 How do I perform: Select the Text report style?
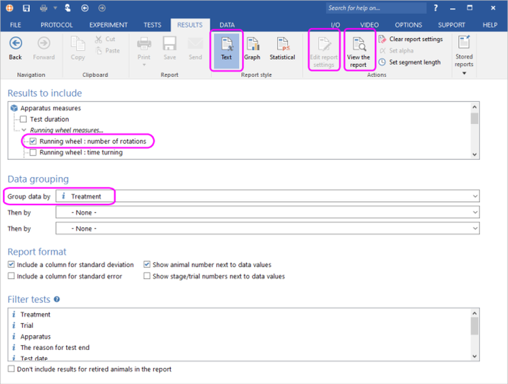pos(227,51)
